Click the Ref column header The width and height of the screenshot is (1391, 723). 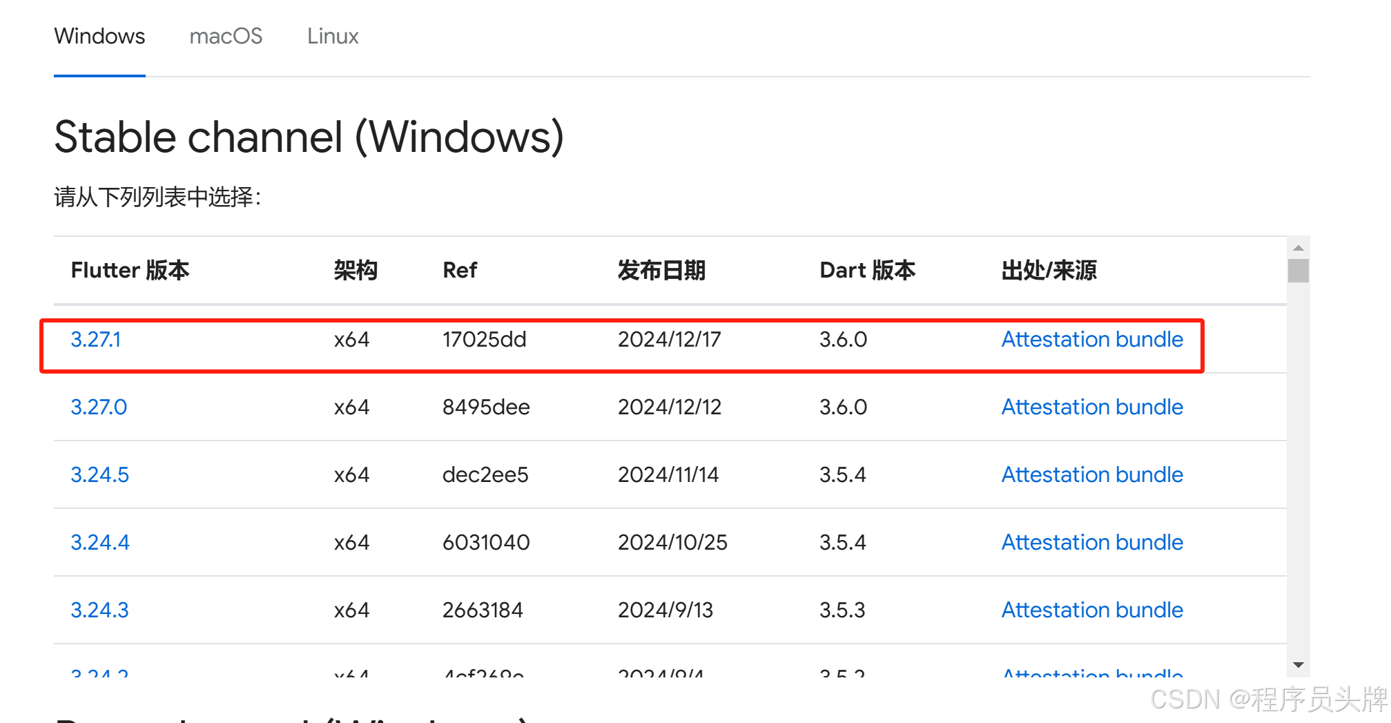tap(460, 270)
